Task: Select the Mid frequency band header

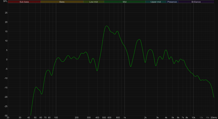Action: point(125,2)
